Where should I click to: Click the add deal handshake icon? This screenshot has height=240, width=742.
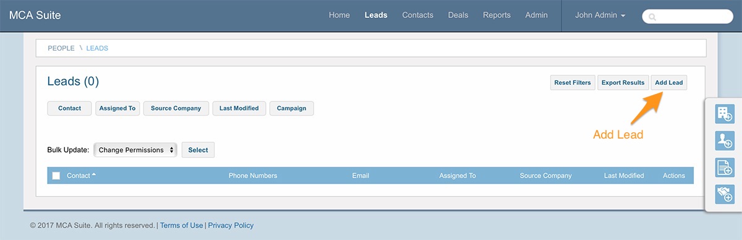point(724,194)
